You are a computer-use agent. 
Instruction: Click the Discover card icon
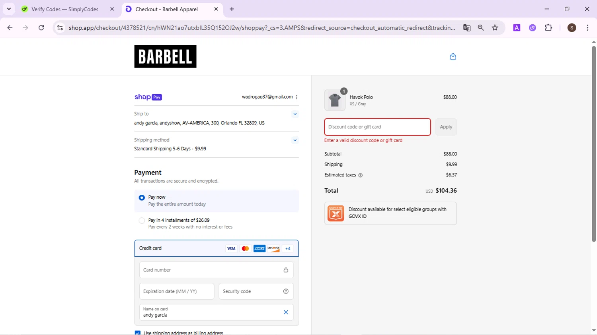[x=273, y=248]
